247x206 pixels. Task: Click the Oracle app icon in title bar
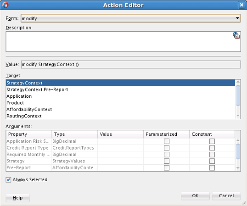[5, 5]
